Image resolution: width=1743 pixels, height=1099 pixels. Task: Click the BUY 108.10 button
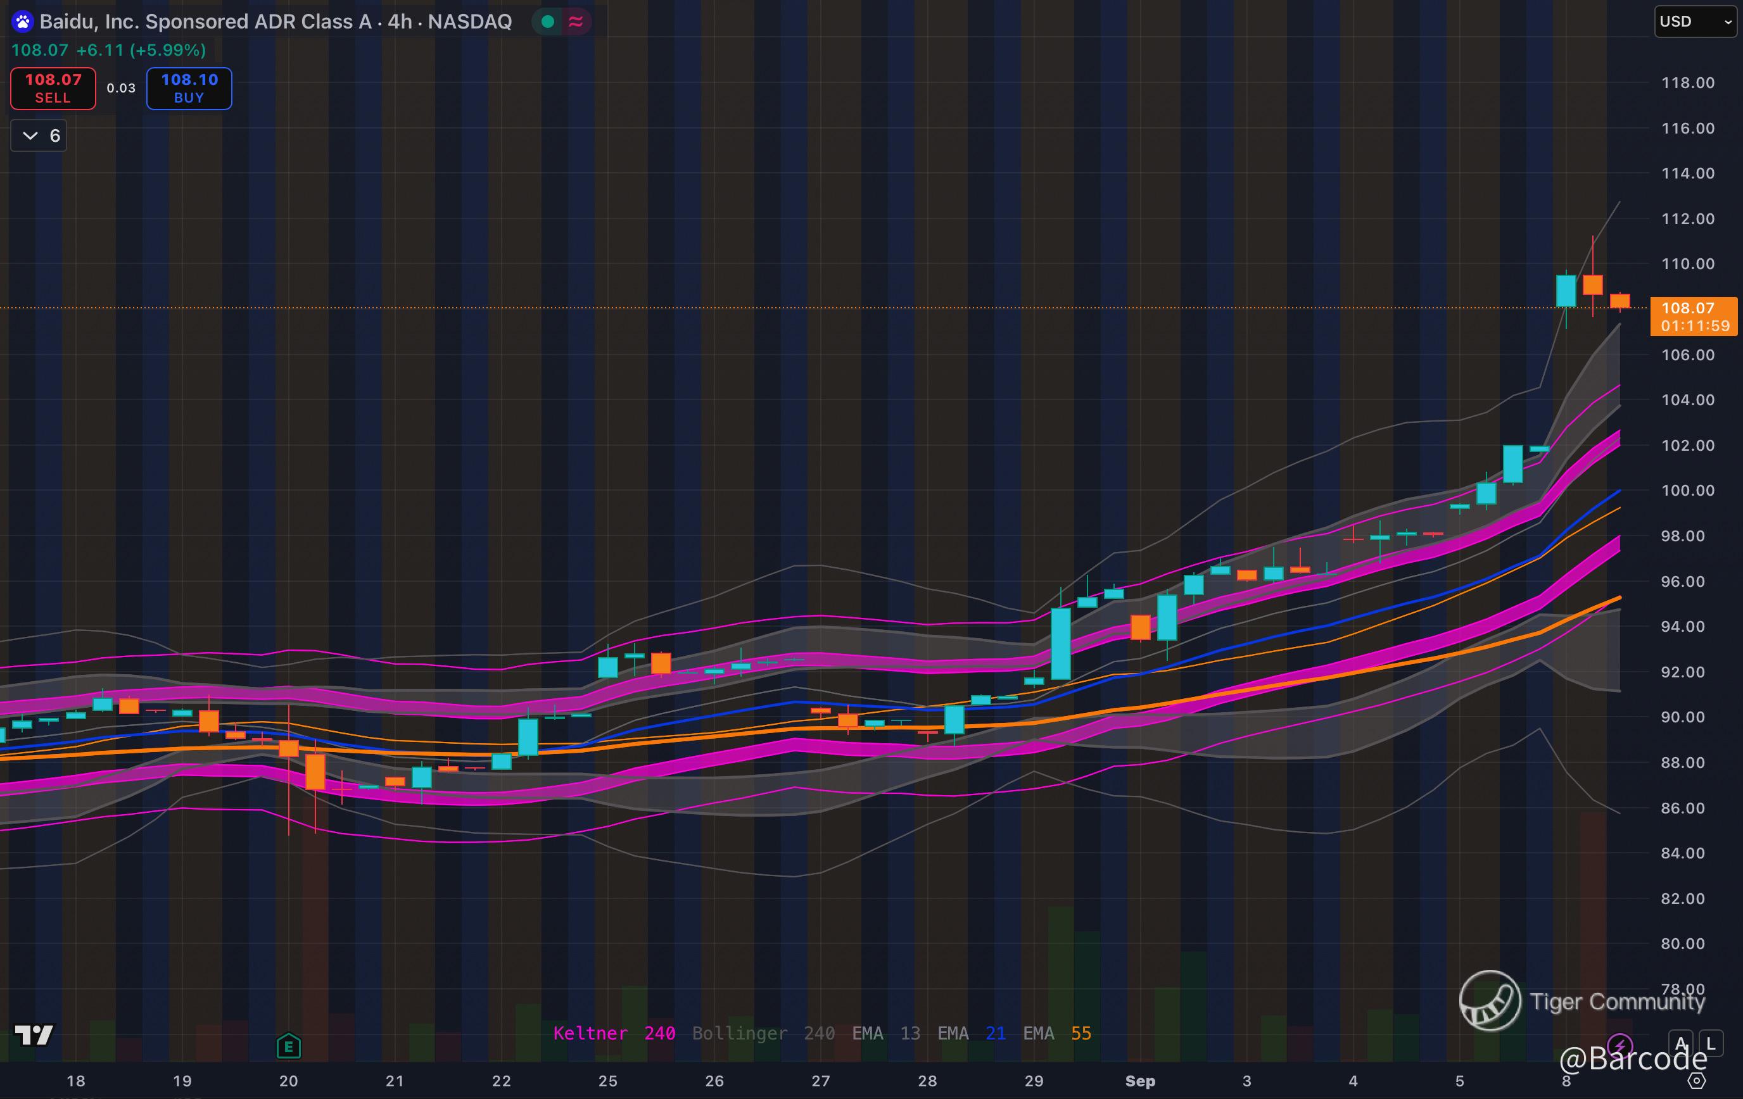[189, 88]
